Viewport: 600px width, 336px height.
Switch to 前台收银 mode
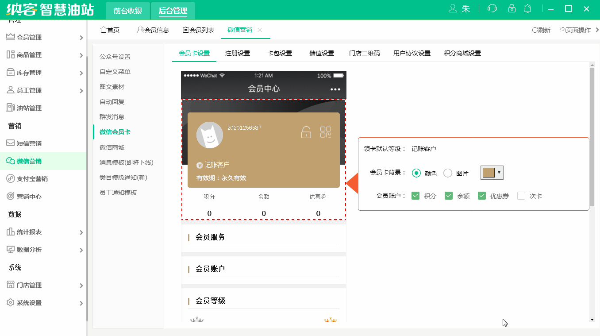coord(127,10)
